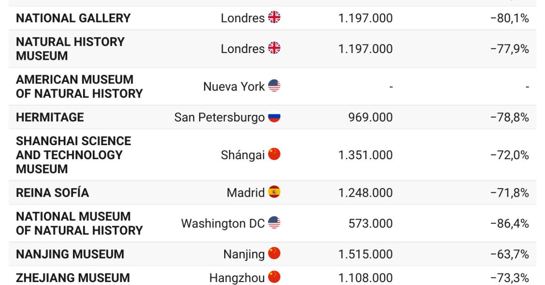This screenshot has width=545, height=285.
Task: Click the AMERICAN MUSEUM OF NATURAL HISTORY name
Action: pos(79,86)
